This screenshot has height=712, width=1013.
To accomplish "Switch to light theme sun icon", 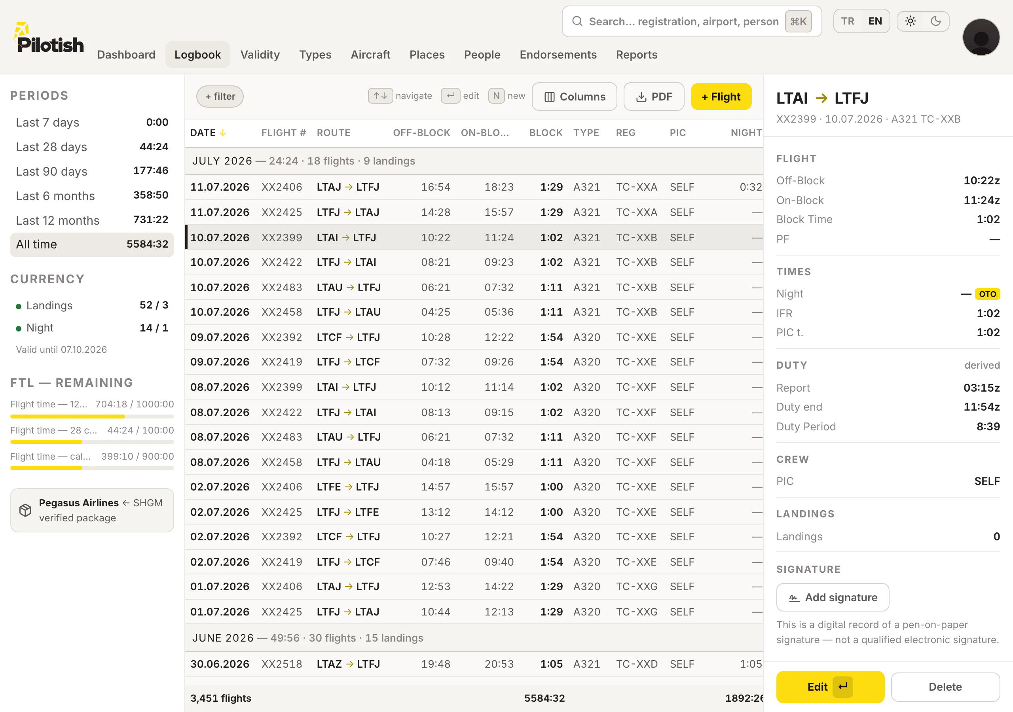I will click(910, 21).
